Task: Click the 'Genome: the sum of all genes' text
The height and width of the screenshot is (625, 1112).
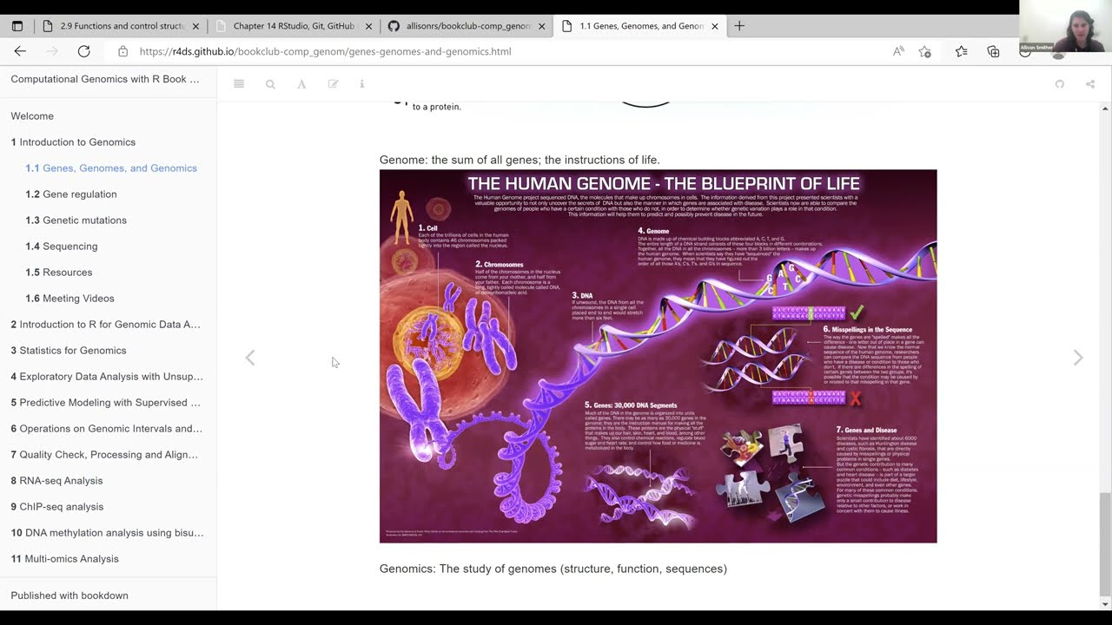Action: click(x=520, y=160)
